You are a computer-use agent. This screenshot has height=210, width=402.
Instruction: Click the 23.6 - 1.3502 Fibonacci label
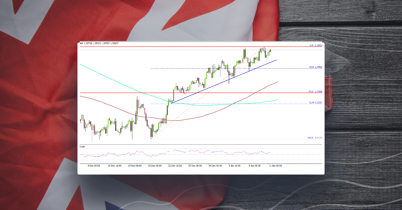316,67
